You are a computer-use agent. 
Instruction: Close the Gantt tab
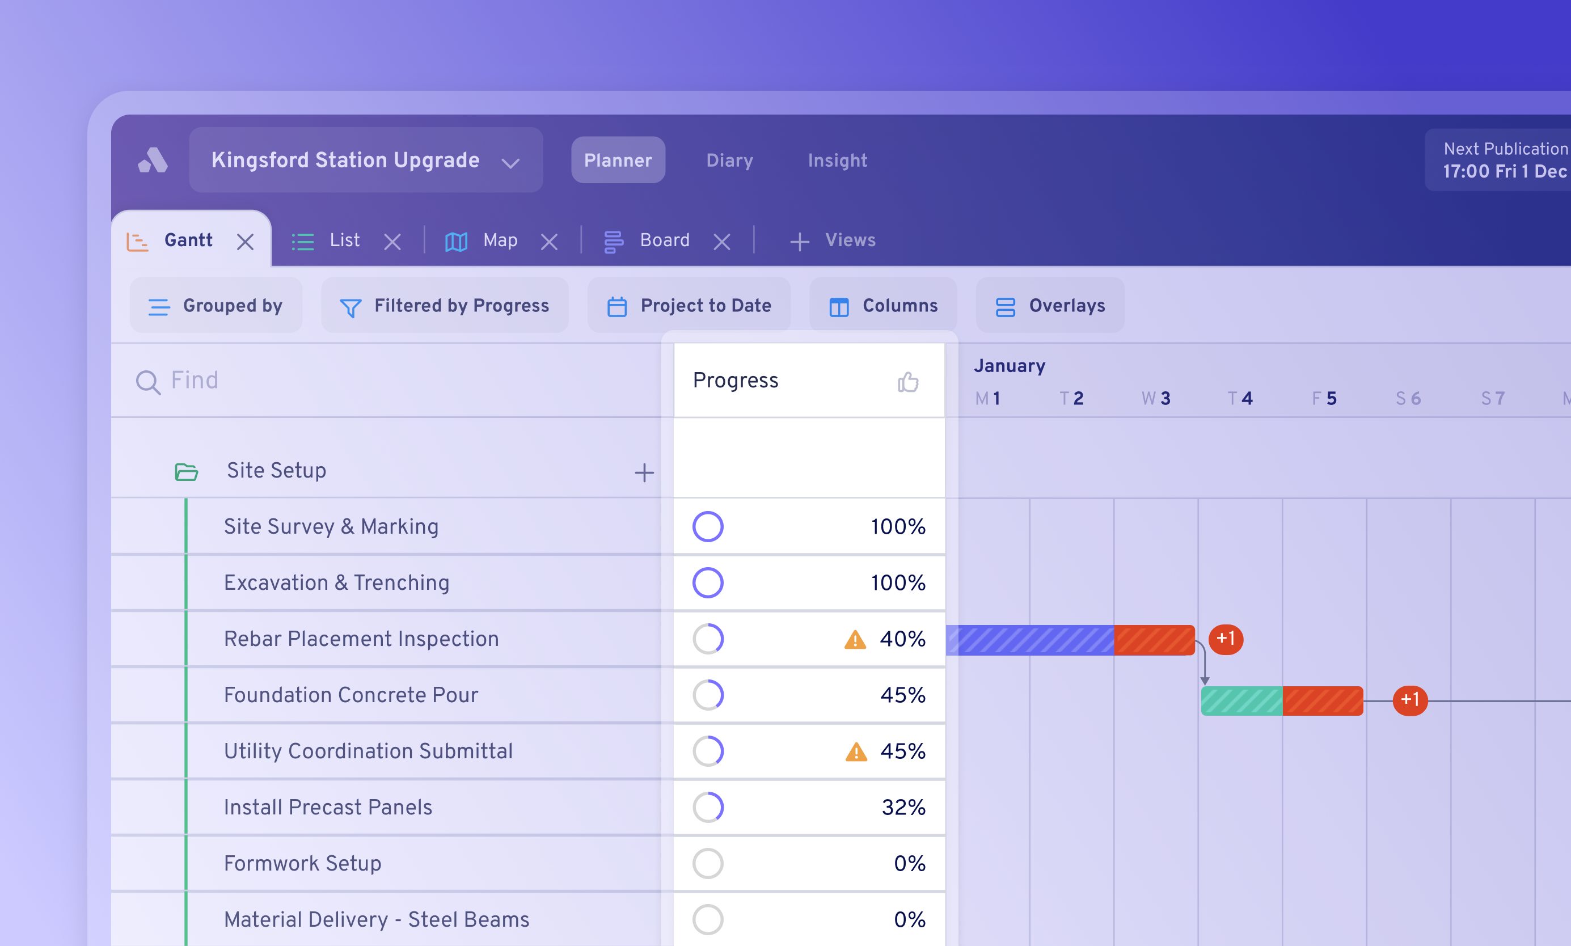246,242
